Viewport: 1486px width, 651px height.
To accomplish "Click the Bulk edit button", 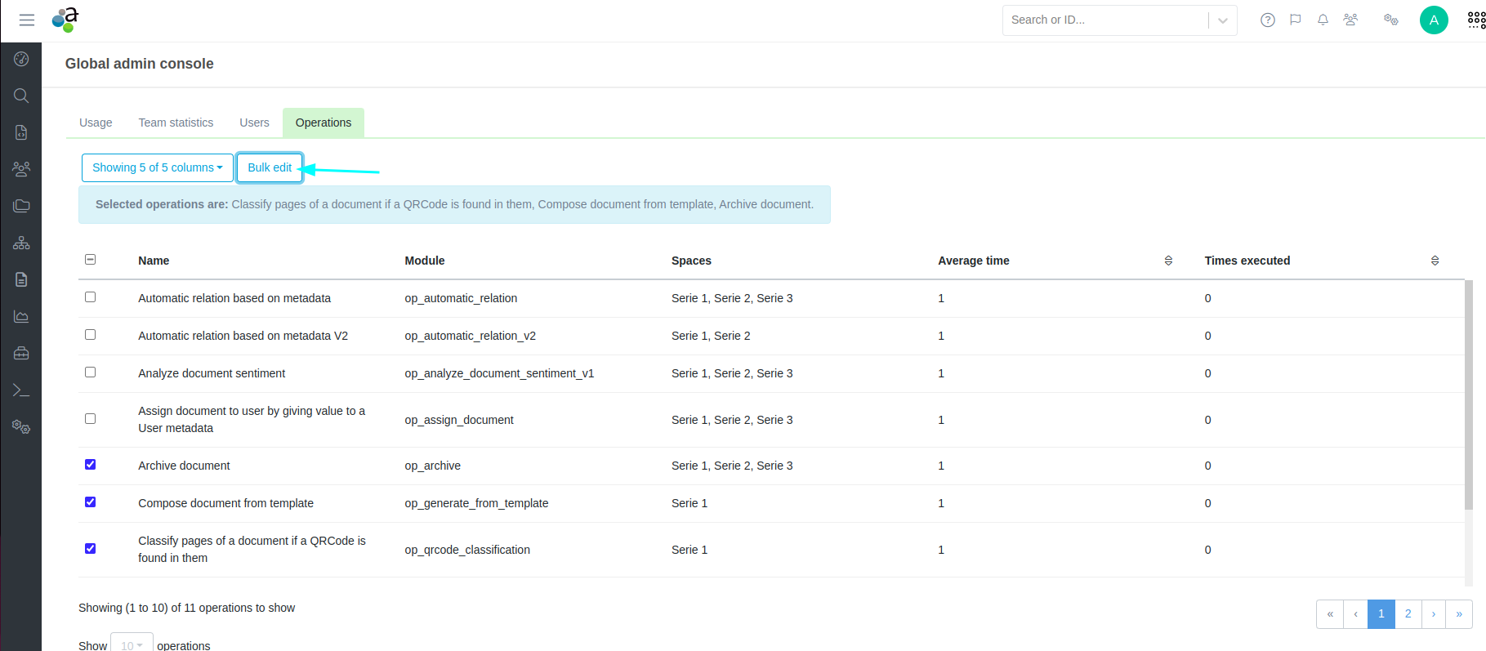I will [270, 167].
